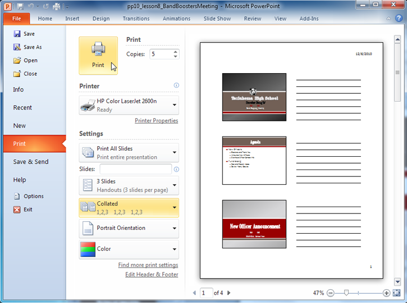Click the fit to page zoom icon

tap(397, 293)
